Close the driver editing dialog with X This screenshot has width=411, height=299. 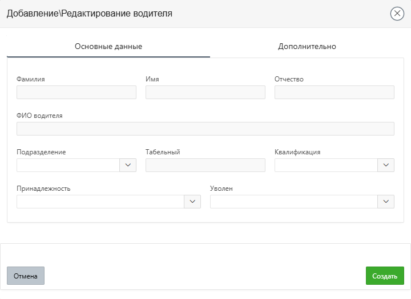tap(397, 14)
